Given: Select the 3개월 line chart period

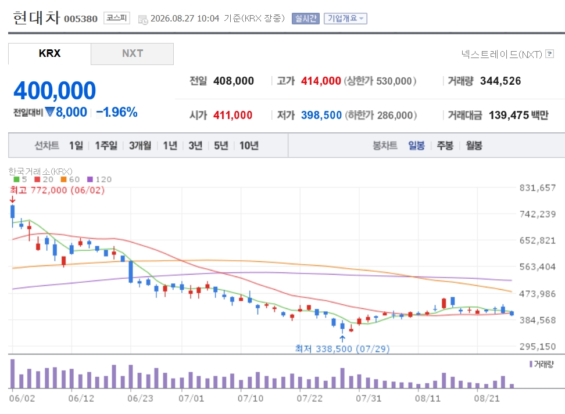Looking at the screenshot, I should pos(140,145).
